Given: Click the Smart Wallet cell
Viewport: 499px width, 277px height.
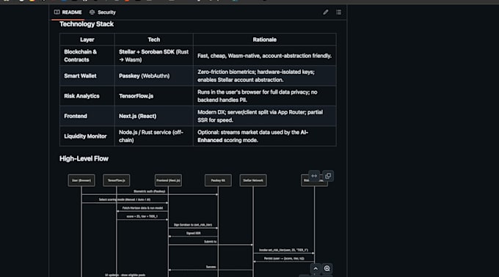Looking at the screenshot, I should point(87,75).
